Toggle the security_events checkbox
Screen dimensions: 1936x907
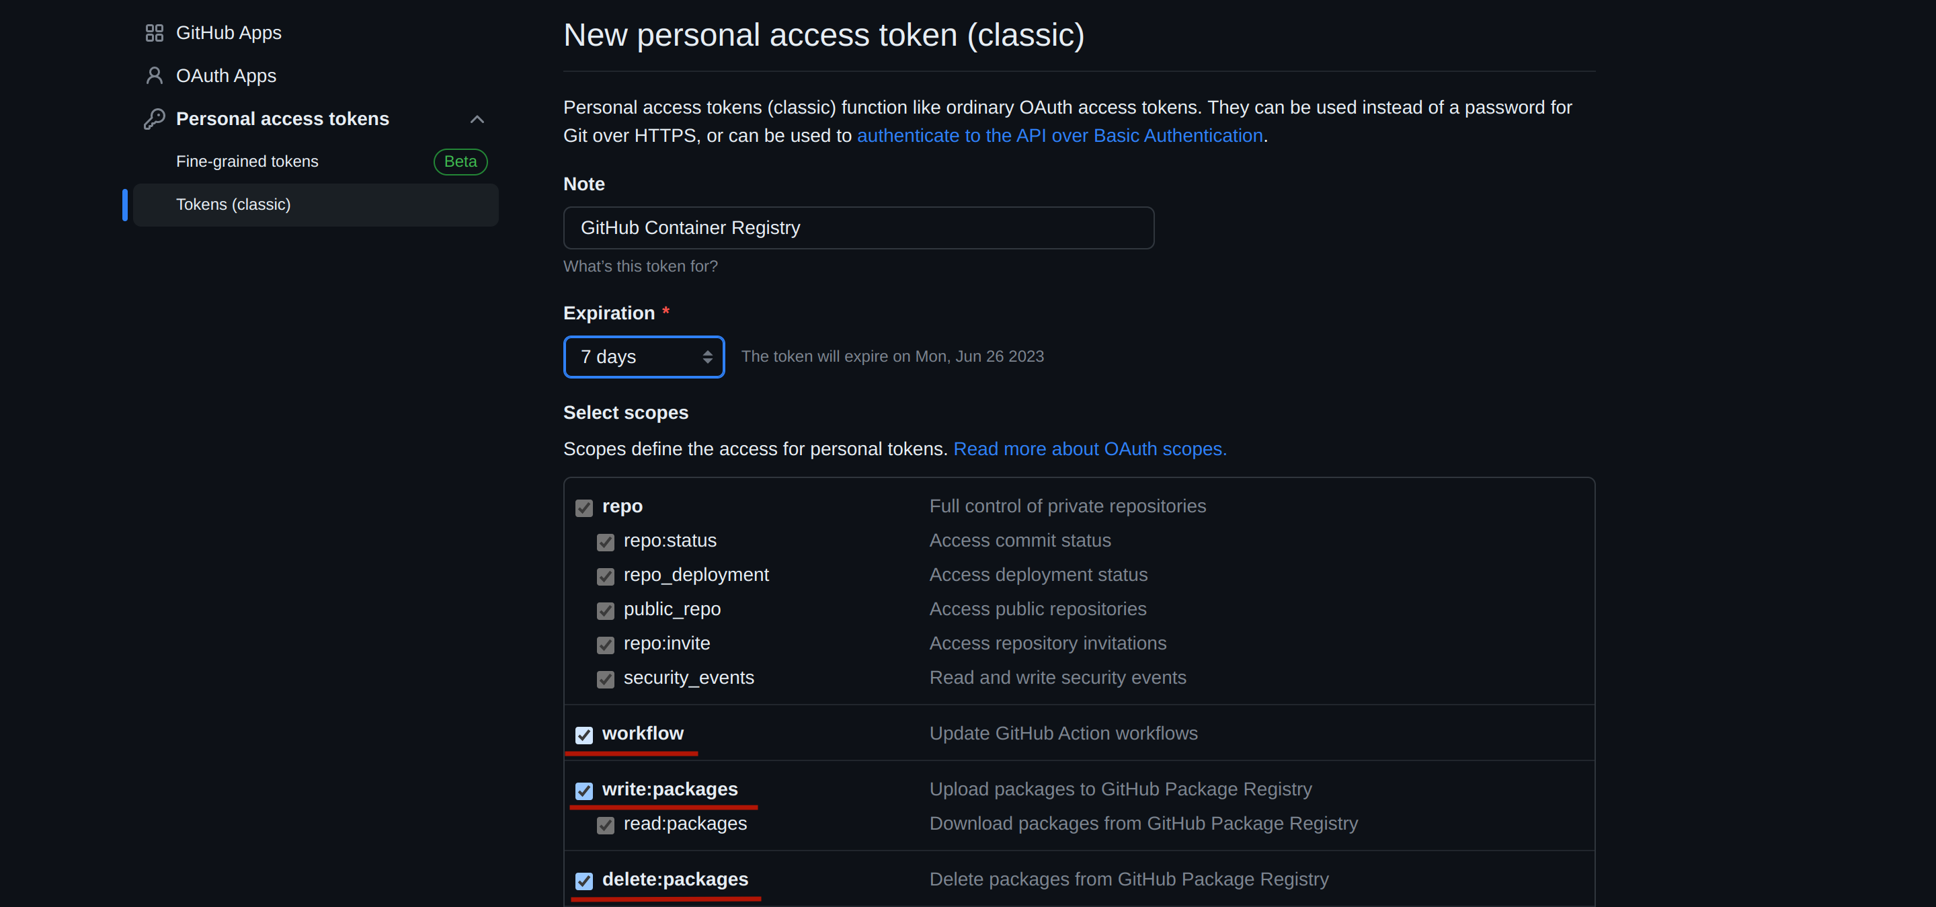click(605, 679)
